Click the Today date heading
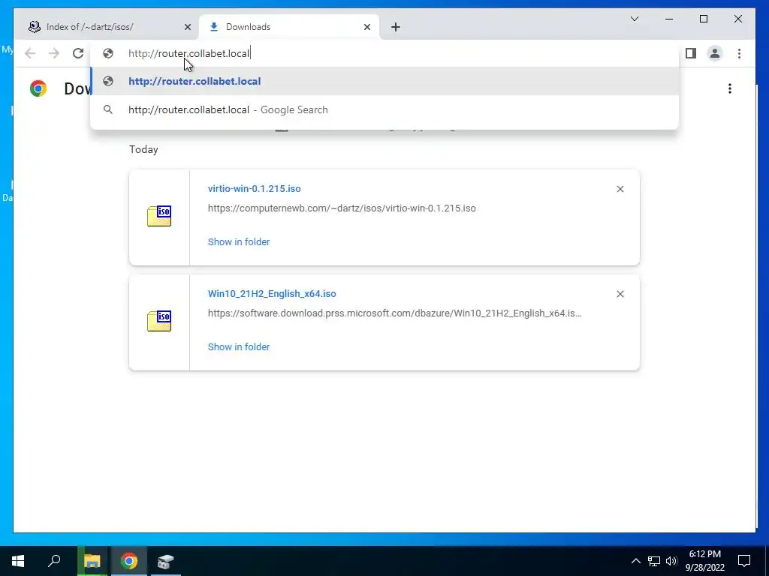The height and width of the screenshot is (576, 769). pyautogui.click(x=143, y=149)
